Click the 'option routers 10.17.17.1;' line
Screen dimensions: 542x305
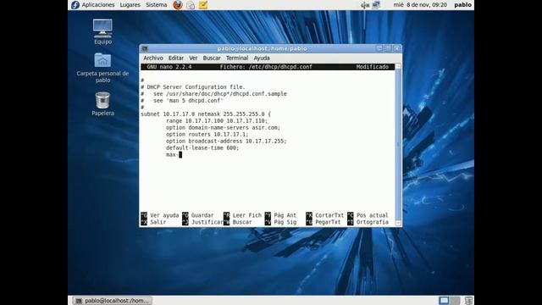[x=207, y=134]
